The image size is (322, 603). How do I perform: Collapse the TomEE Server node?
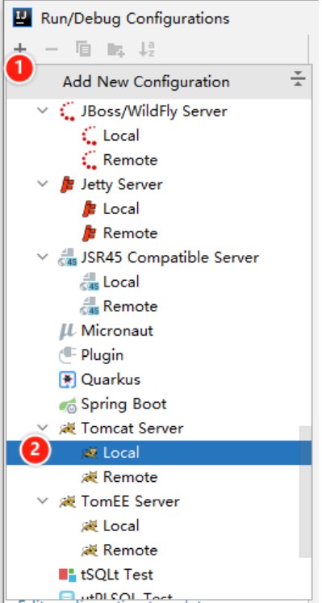click(43, 501)
